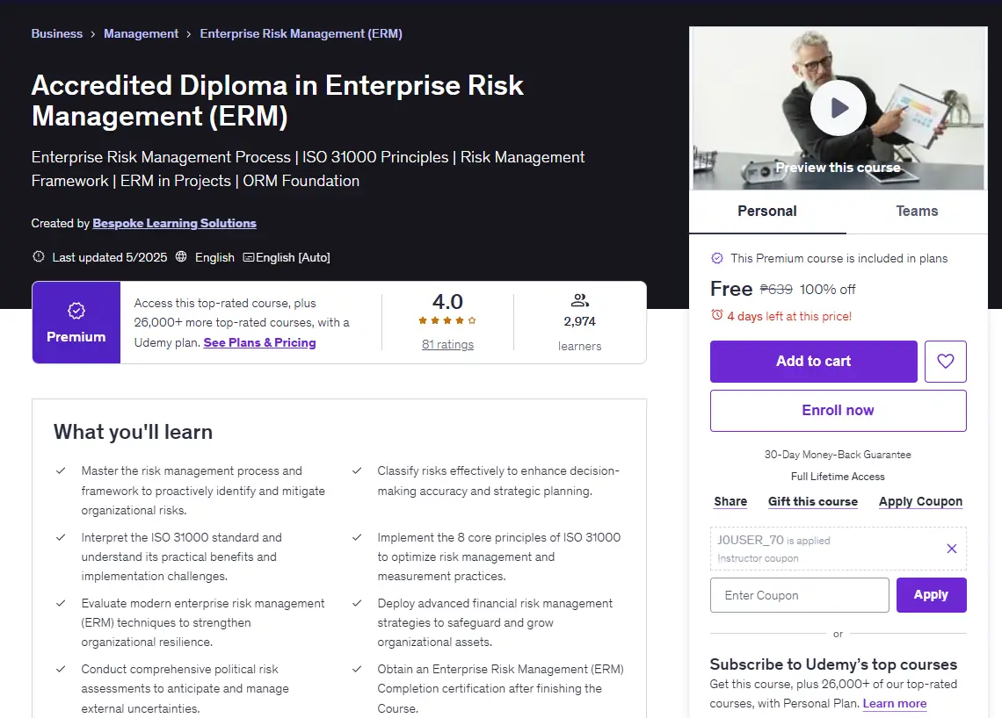
Task: Open the Management breadcrumb category
Action: click(142, 34)
